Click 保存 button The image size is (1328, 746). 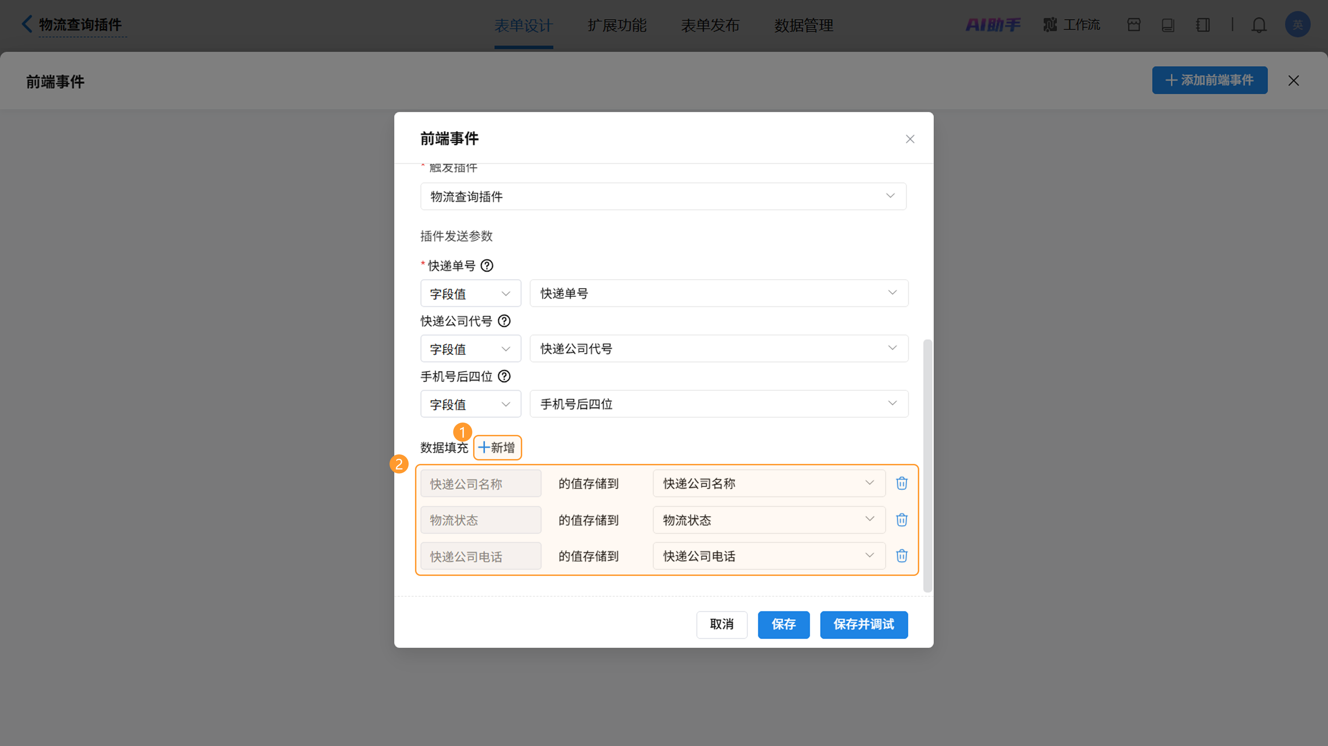click(784, 624)
